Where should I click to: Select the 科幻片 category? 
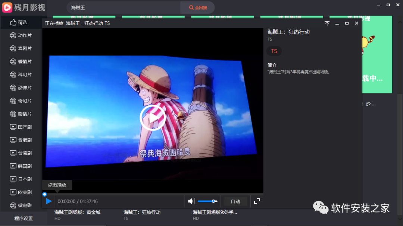[x=21, y=74]
